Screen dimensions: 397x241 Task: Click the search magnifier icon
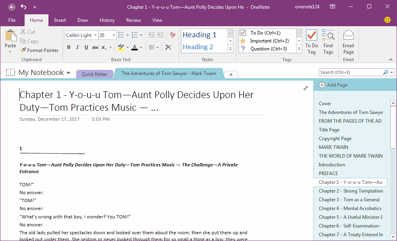click(385, 72)
